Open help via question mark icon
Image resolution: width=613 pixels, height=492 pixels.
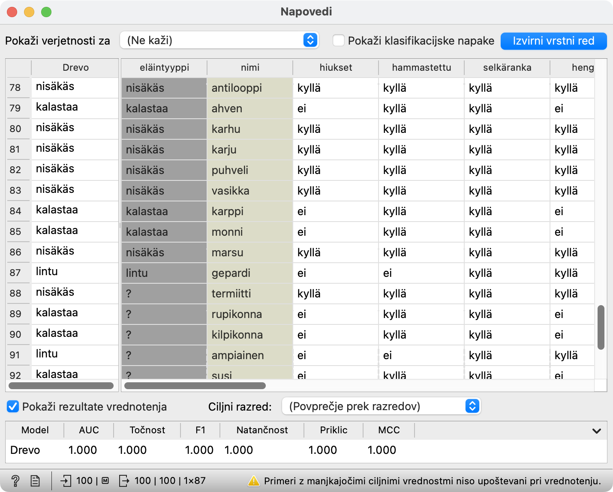[15, 481]
